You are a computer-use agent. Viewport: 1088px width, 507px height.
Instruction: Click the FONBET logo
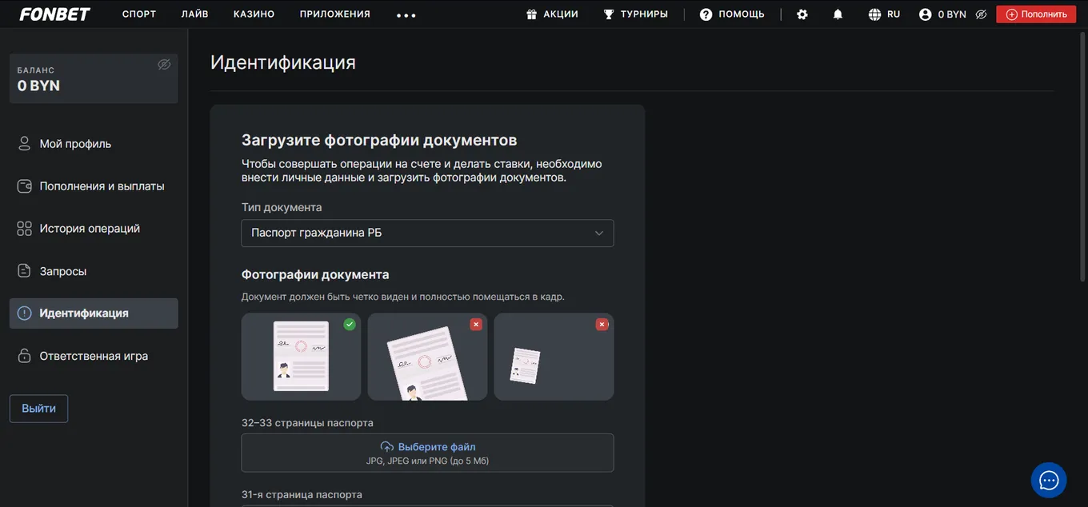[x=54, y=14]
